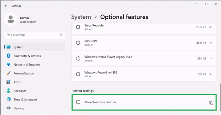Screen dimensions: 221x115
Task: Click the Admin account name
Action: 24,18
